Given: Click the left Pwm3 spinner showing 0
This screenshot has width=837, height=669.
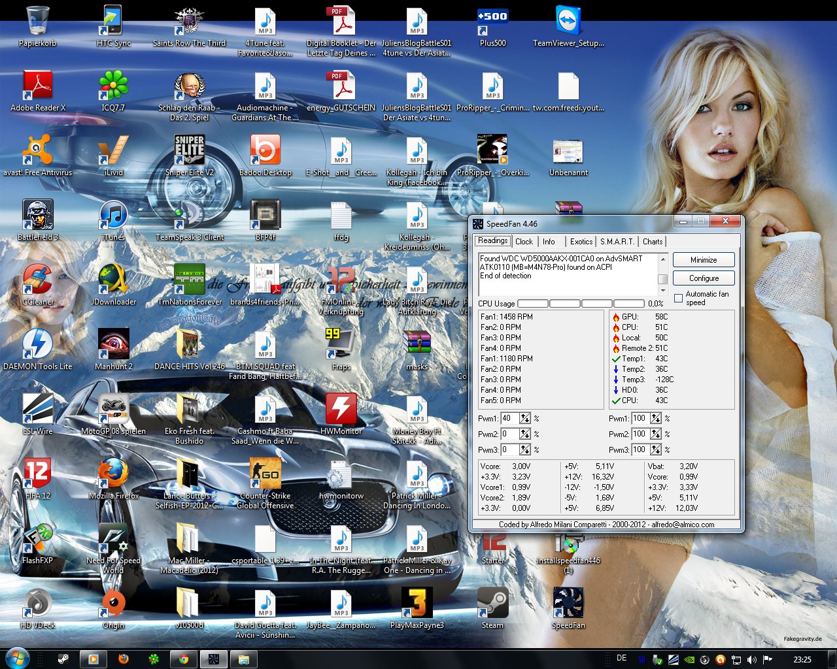Looking at the screenshot, I should pos(524,449).
